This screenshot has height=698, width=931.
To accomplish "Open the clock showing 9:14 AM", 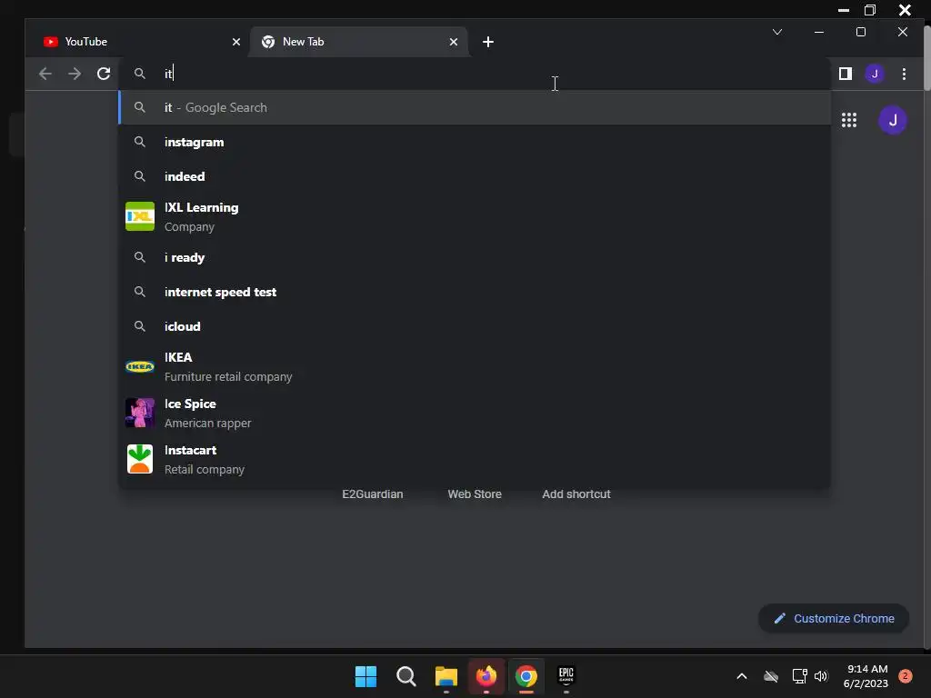I will (x=866, y=676).
